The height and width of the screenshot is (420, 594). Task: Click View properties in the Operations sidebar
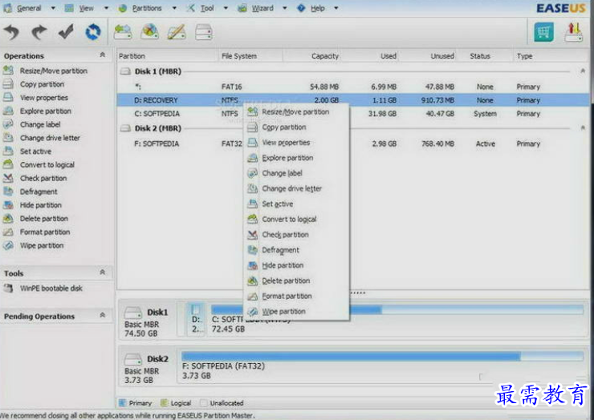44,98
